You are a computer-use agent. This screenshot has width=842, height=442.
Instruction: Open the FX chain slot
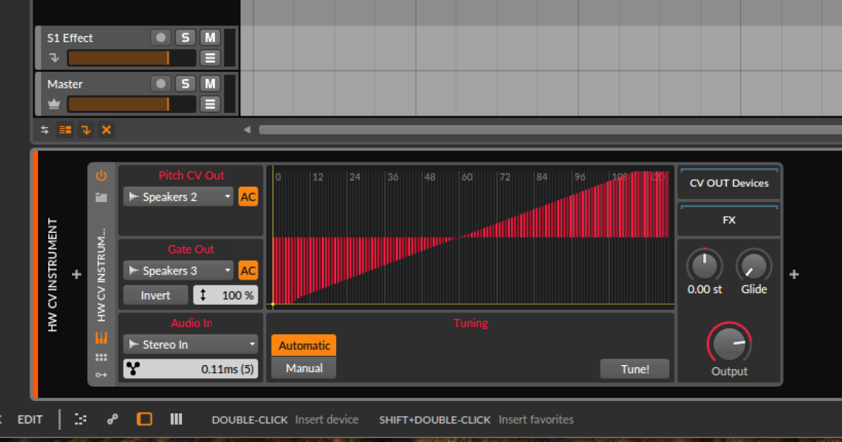[729, 220]
